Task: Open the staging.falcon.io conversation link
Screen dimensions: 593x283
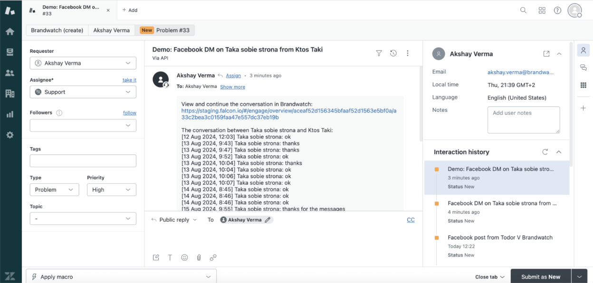Action: pos(289,114)
